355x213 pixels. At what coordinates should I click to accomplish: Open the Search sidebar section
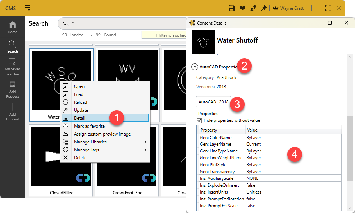coord(13,47)
